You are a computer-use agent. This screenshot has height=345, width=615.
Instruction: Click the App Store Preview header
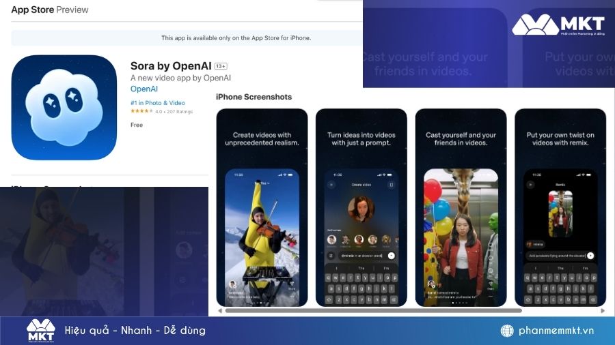51,10
